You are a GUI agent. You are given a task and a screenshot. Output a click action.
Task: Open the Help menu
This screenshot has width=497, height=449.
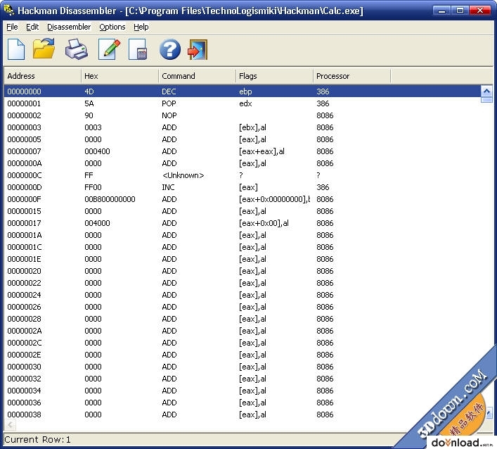point(141,27)
